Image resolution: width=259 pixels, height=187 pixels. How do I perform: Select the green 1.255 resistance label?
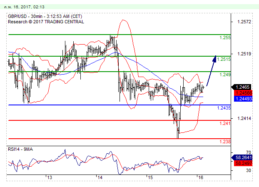pos(225,37)
